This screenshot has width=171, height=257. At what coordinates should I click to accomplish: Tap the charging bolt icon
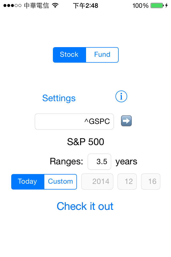[166, 6]
